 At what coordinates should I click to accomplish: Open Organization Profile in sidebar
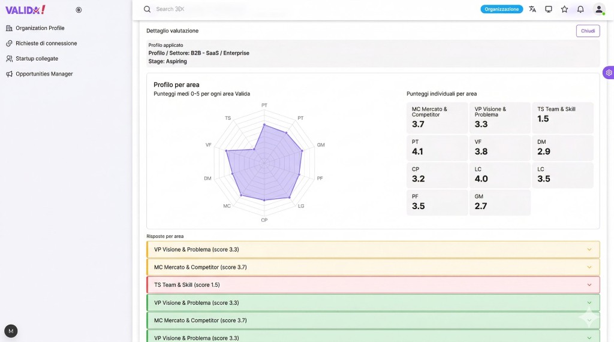pos(40,28)
